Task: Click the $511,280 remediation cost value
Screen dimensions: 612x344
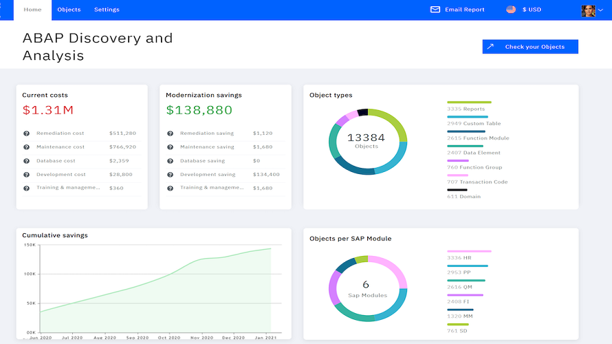Action: [122, 133]
